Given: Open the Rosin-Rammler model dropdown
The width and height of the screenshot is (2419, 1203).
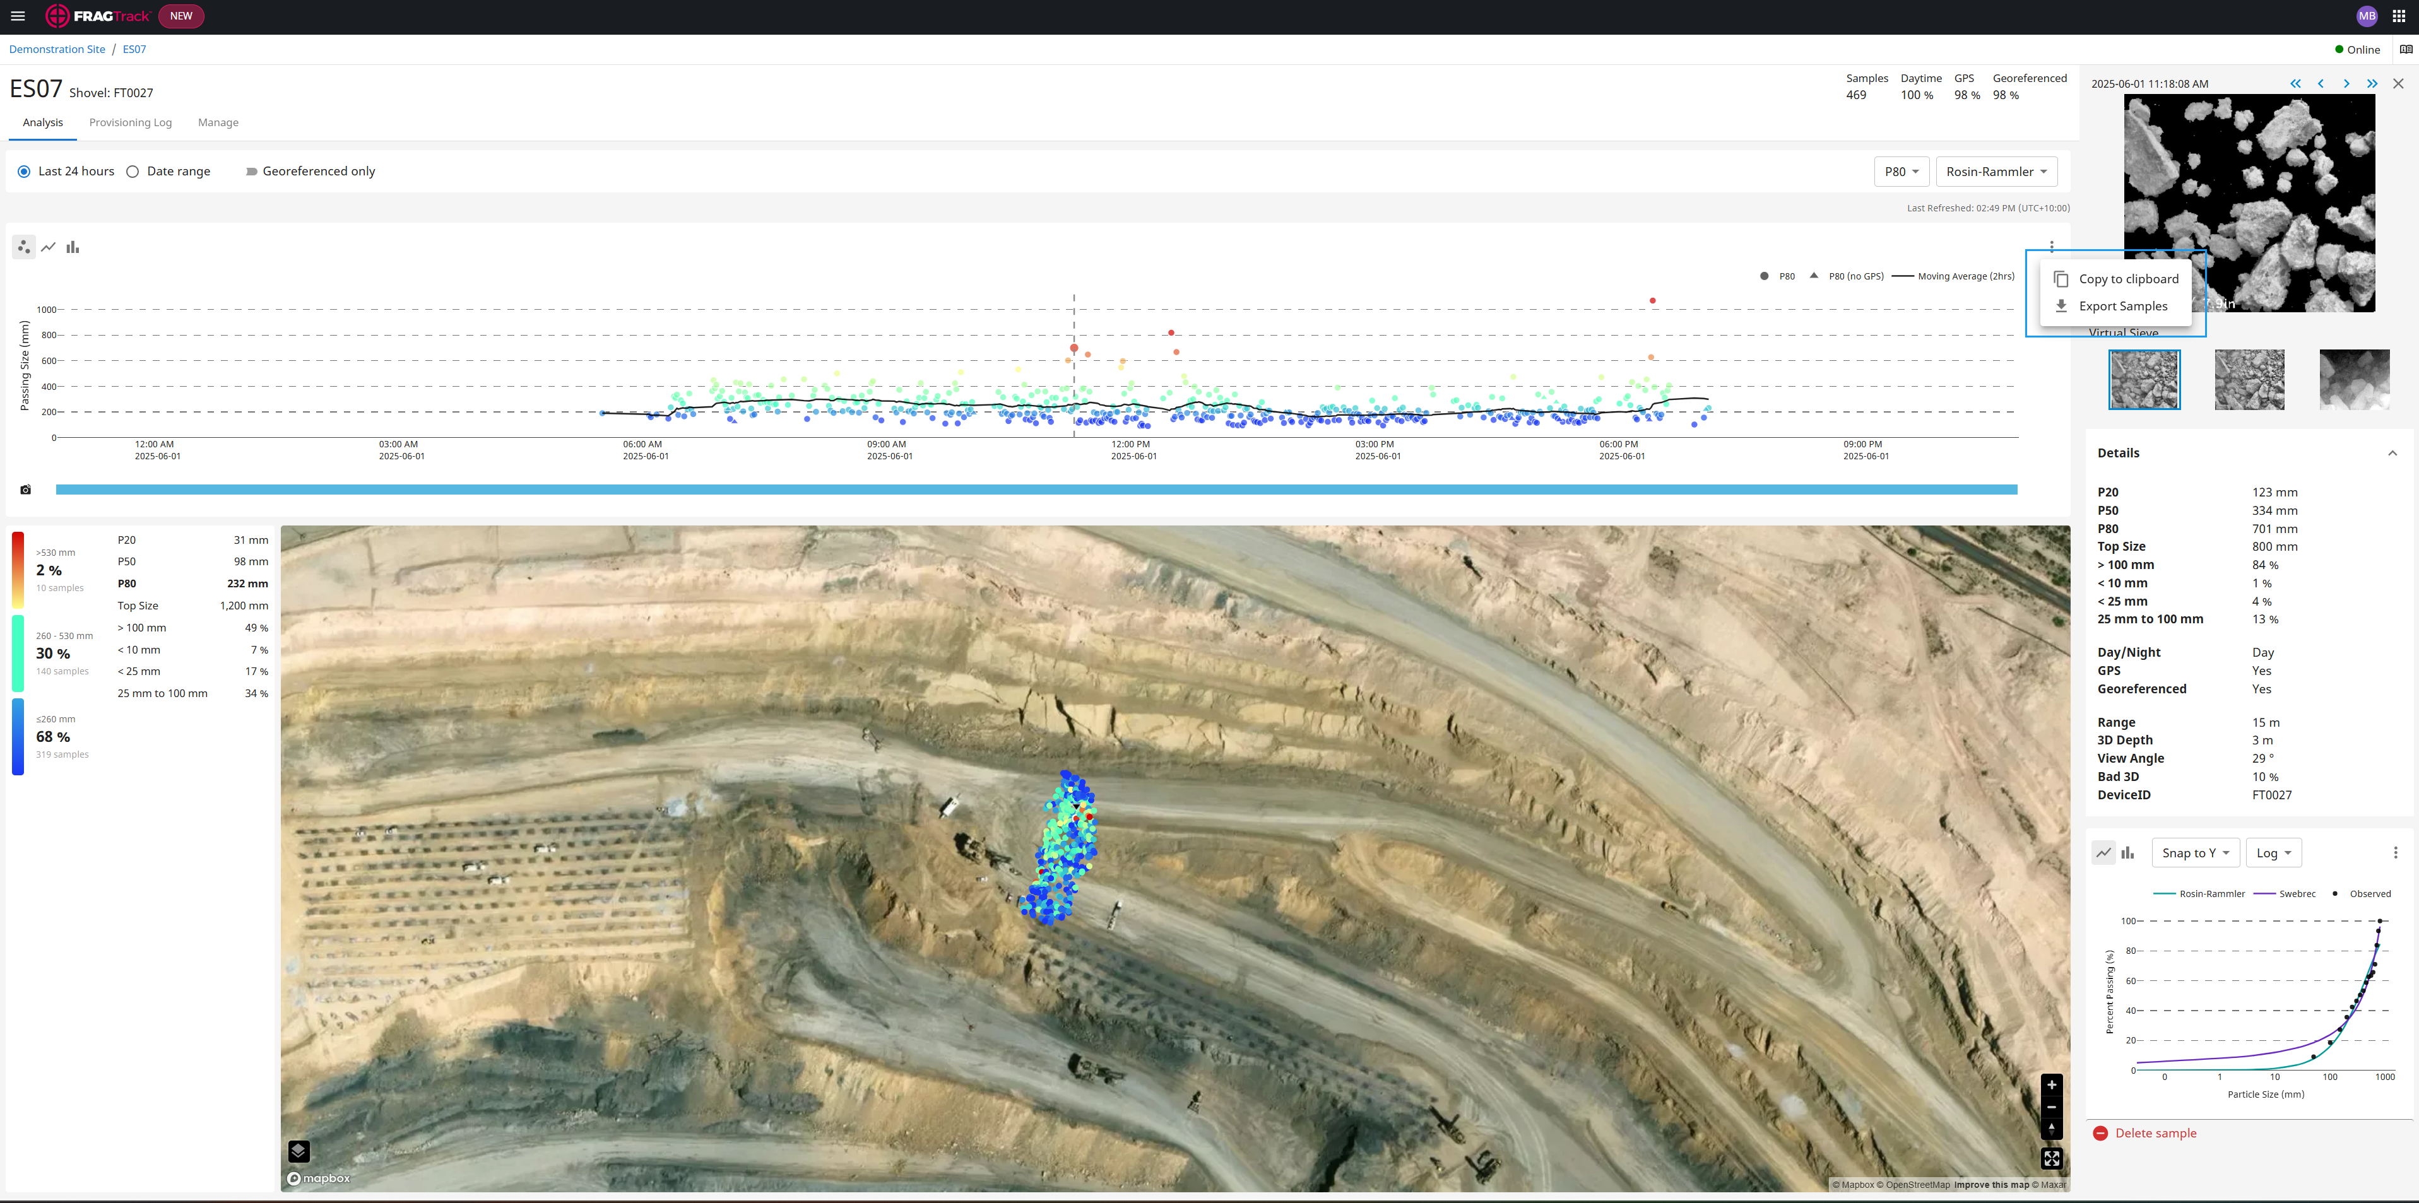Looking at the screenshot, I should coord(1996,172).
